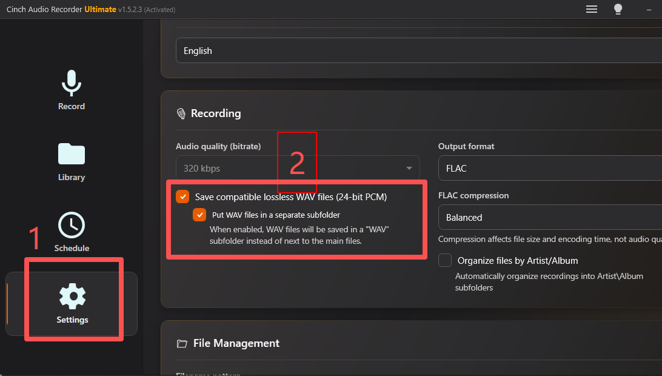The width and height of the screenshot is (662, 376).
Task: Click the Output format label
Action: point(466,146)
